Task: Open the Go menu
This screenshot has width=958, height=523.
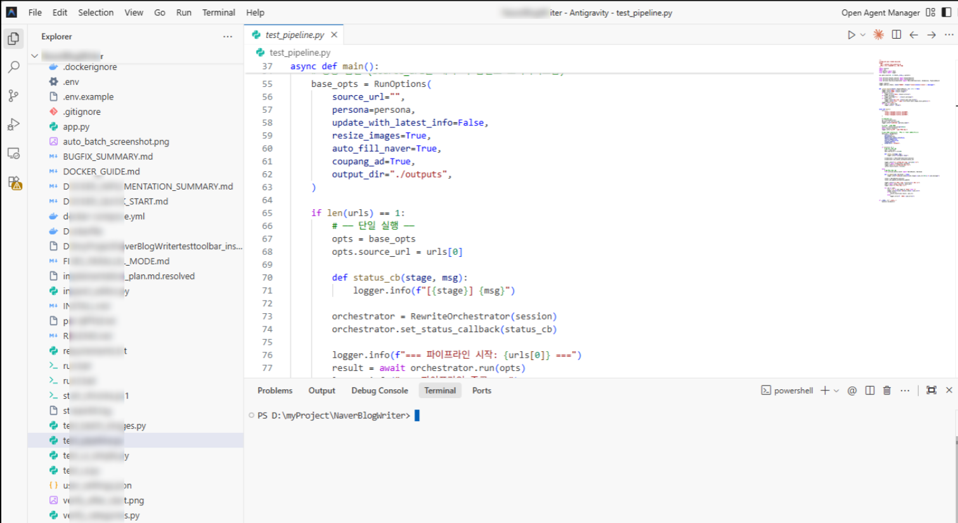Action: [x=160, y=12]
